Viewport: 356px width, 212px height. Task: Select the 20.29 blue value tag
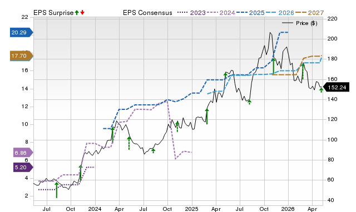pyautogui.click(x=22, y=32)
